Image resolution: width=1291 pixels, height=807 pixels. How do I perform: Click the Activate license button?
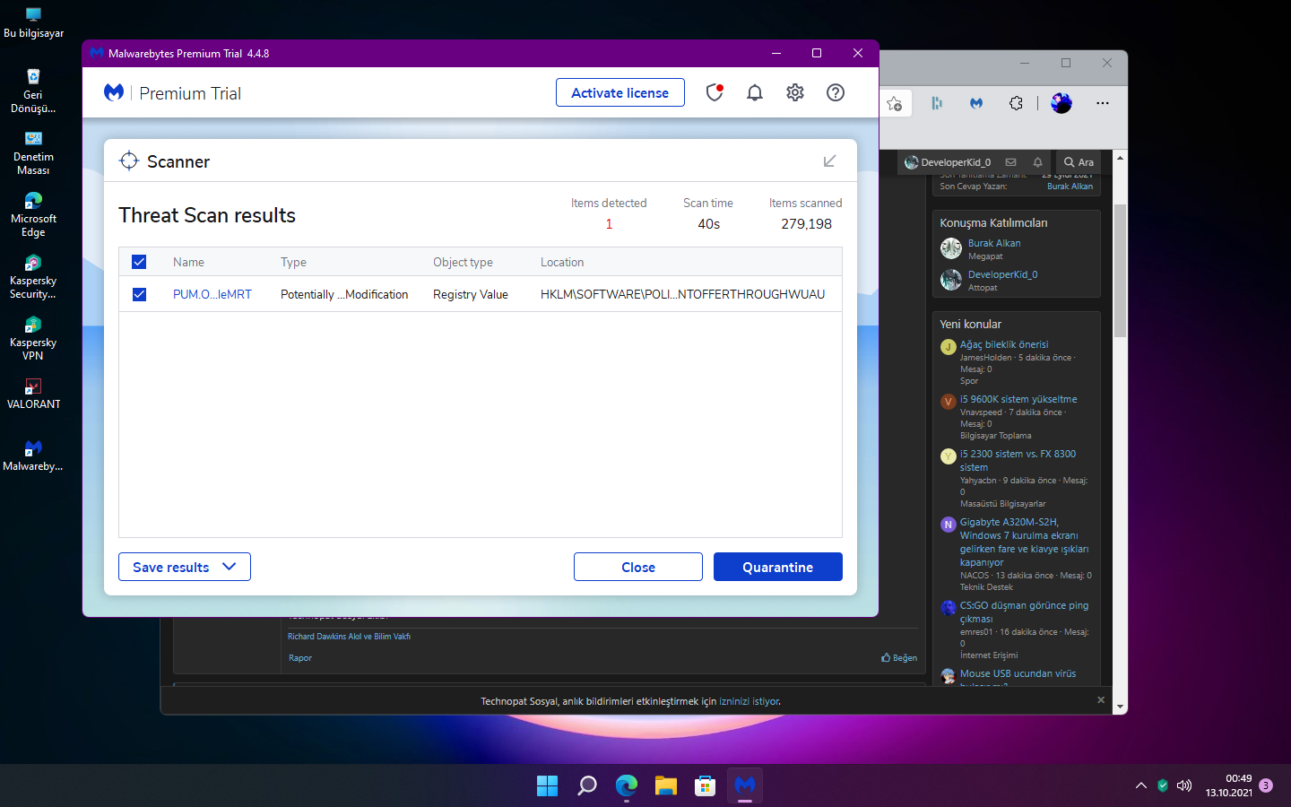pyautogui.click(x=620, y=92)
